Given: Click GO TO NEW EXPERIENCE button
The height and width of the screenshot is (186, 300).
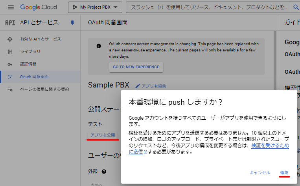Looking at the screenshot, I should point(136,67).
